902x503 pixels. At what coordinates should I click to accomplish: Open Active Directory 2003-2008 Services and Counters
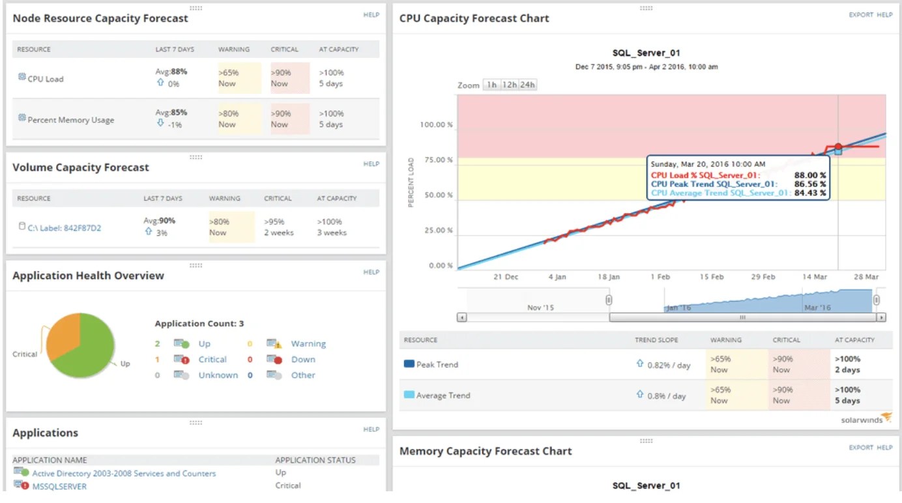(124, 472)
